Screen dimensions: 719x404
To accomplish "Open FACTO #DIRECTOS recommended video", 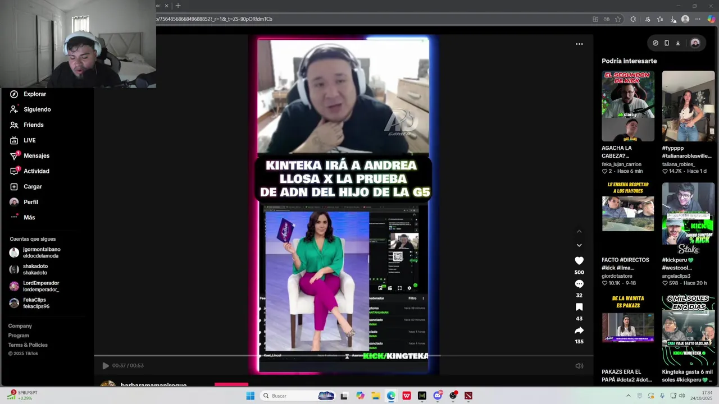I will [628, 218].
